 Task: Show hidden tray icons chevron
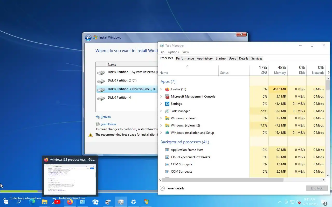[280, 202]
